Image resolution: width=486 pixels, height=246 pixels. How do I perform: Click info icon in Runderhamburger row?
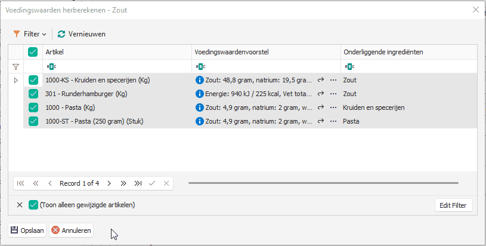point(200,94)
